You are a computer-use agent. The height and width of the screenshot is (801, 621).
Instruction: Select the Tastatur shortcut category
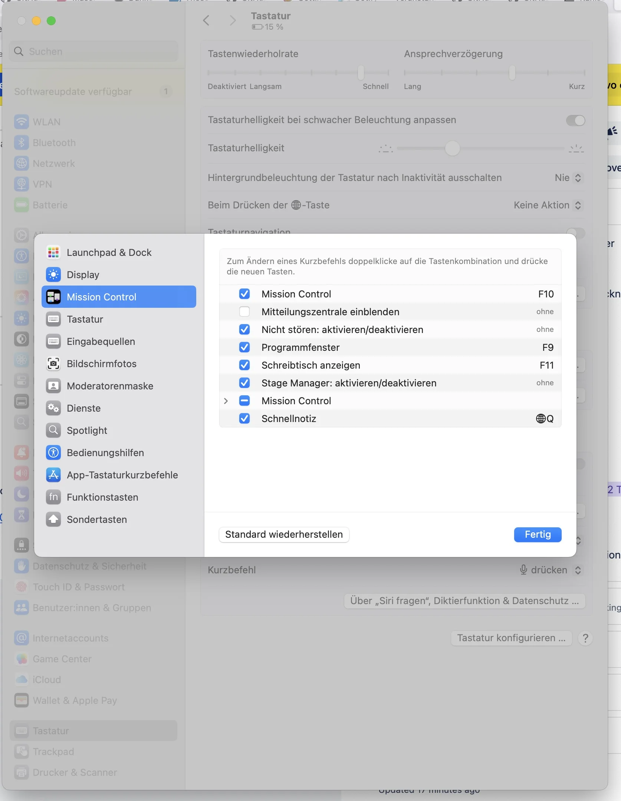point(119,319)
